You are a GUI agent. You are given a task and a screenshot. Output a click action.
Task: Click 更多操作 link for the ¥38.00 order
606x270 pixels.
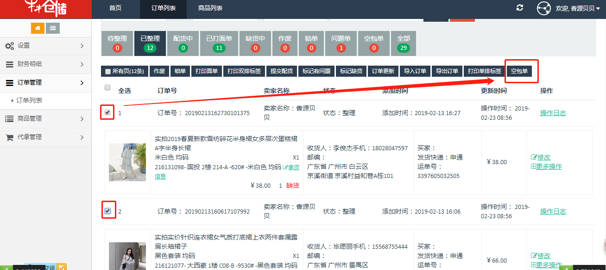coord(549,166)
